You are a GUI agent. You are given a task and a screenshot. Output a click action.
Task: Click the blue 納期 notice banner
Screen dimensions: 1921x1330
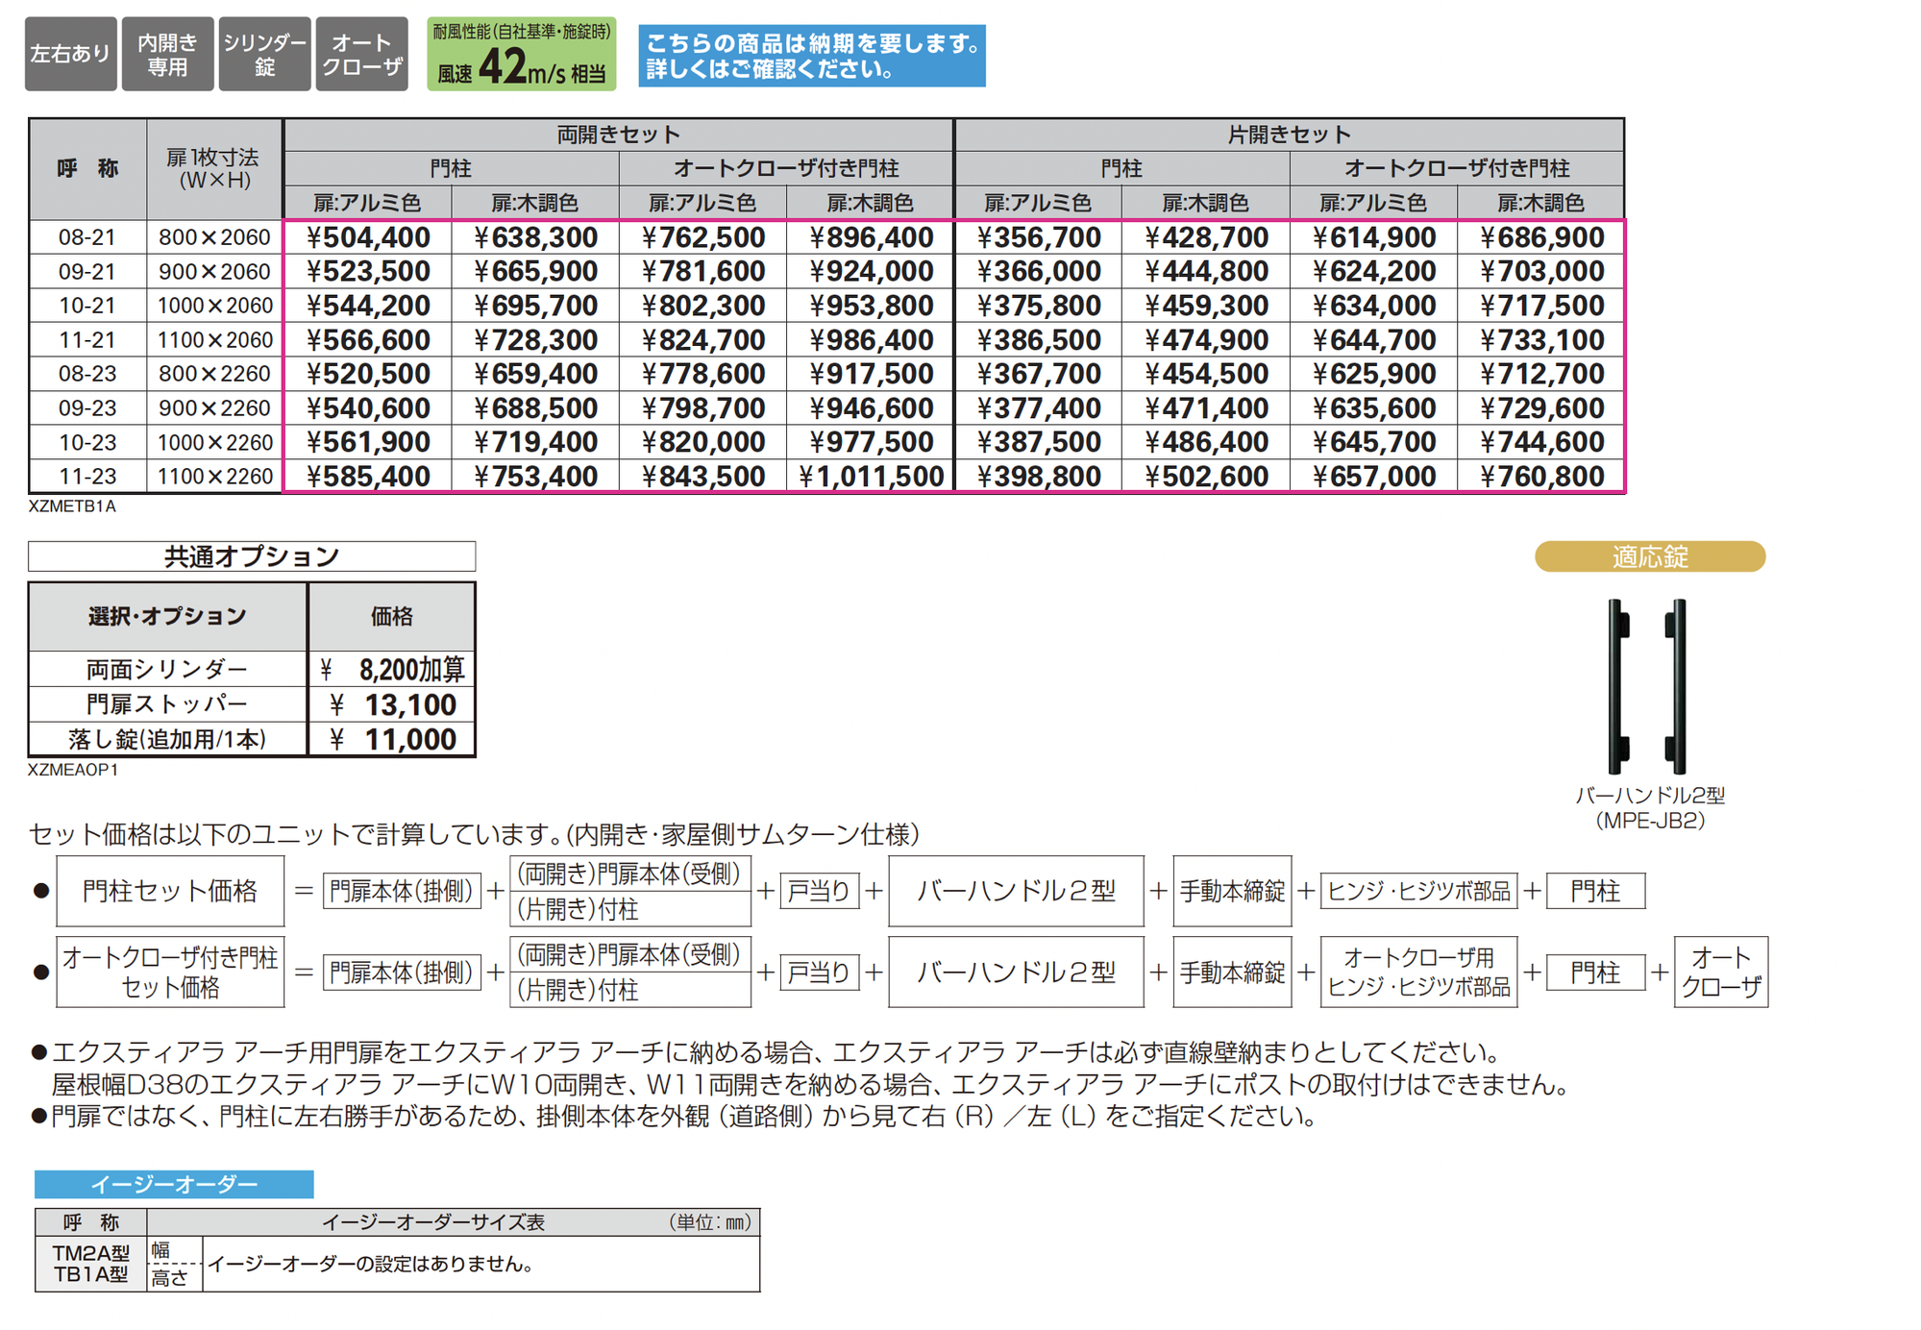(811, 56)
